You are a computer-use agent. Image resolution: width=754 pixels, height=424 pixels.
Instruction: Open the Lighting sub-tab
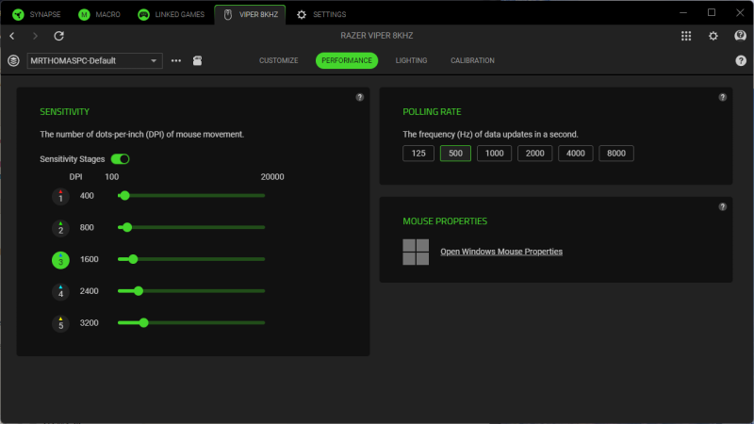(x=411, y=60)
